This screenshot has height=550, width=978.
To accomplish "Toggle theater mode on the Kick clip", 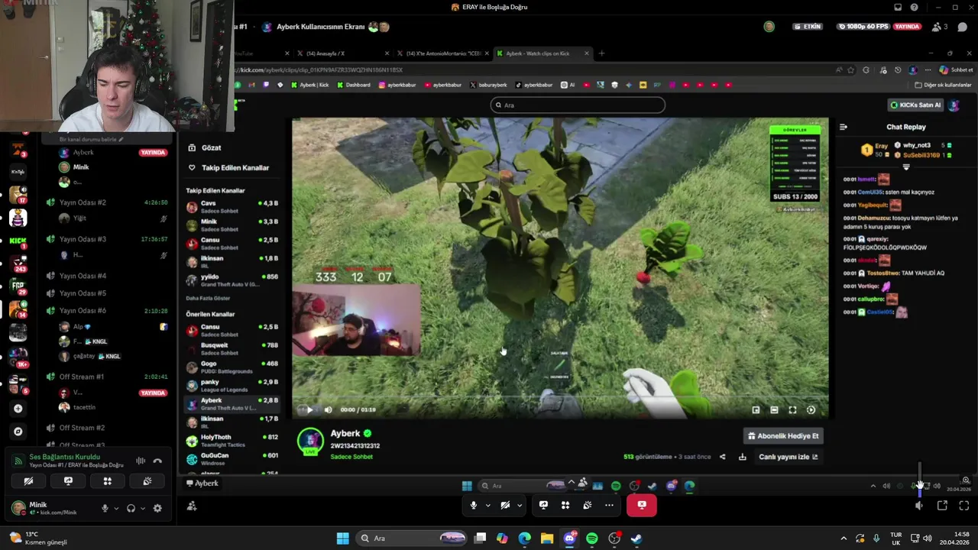I will 774,410.
